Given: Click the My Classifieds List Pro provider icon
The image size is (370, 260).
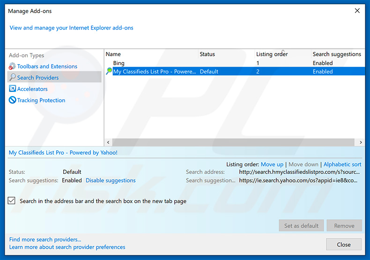Looking at the screenshot, I should tap(109, 72).
